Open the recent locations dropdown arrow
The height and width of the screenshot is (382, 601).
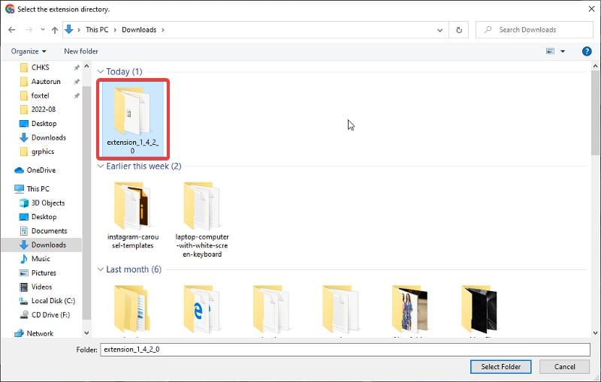click(43, 30)
